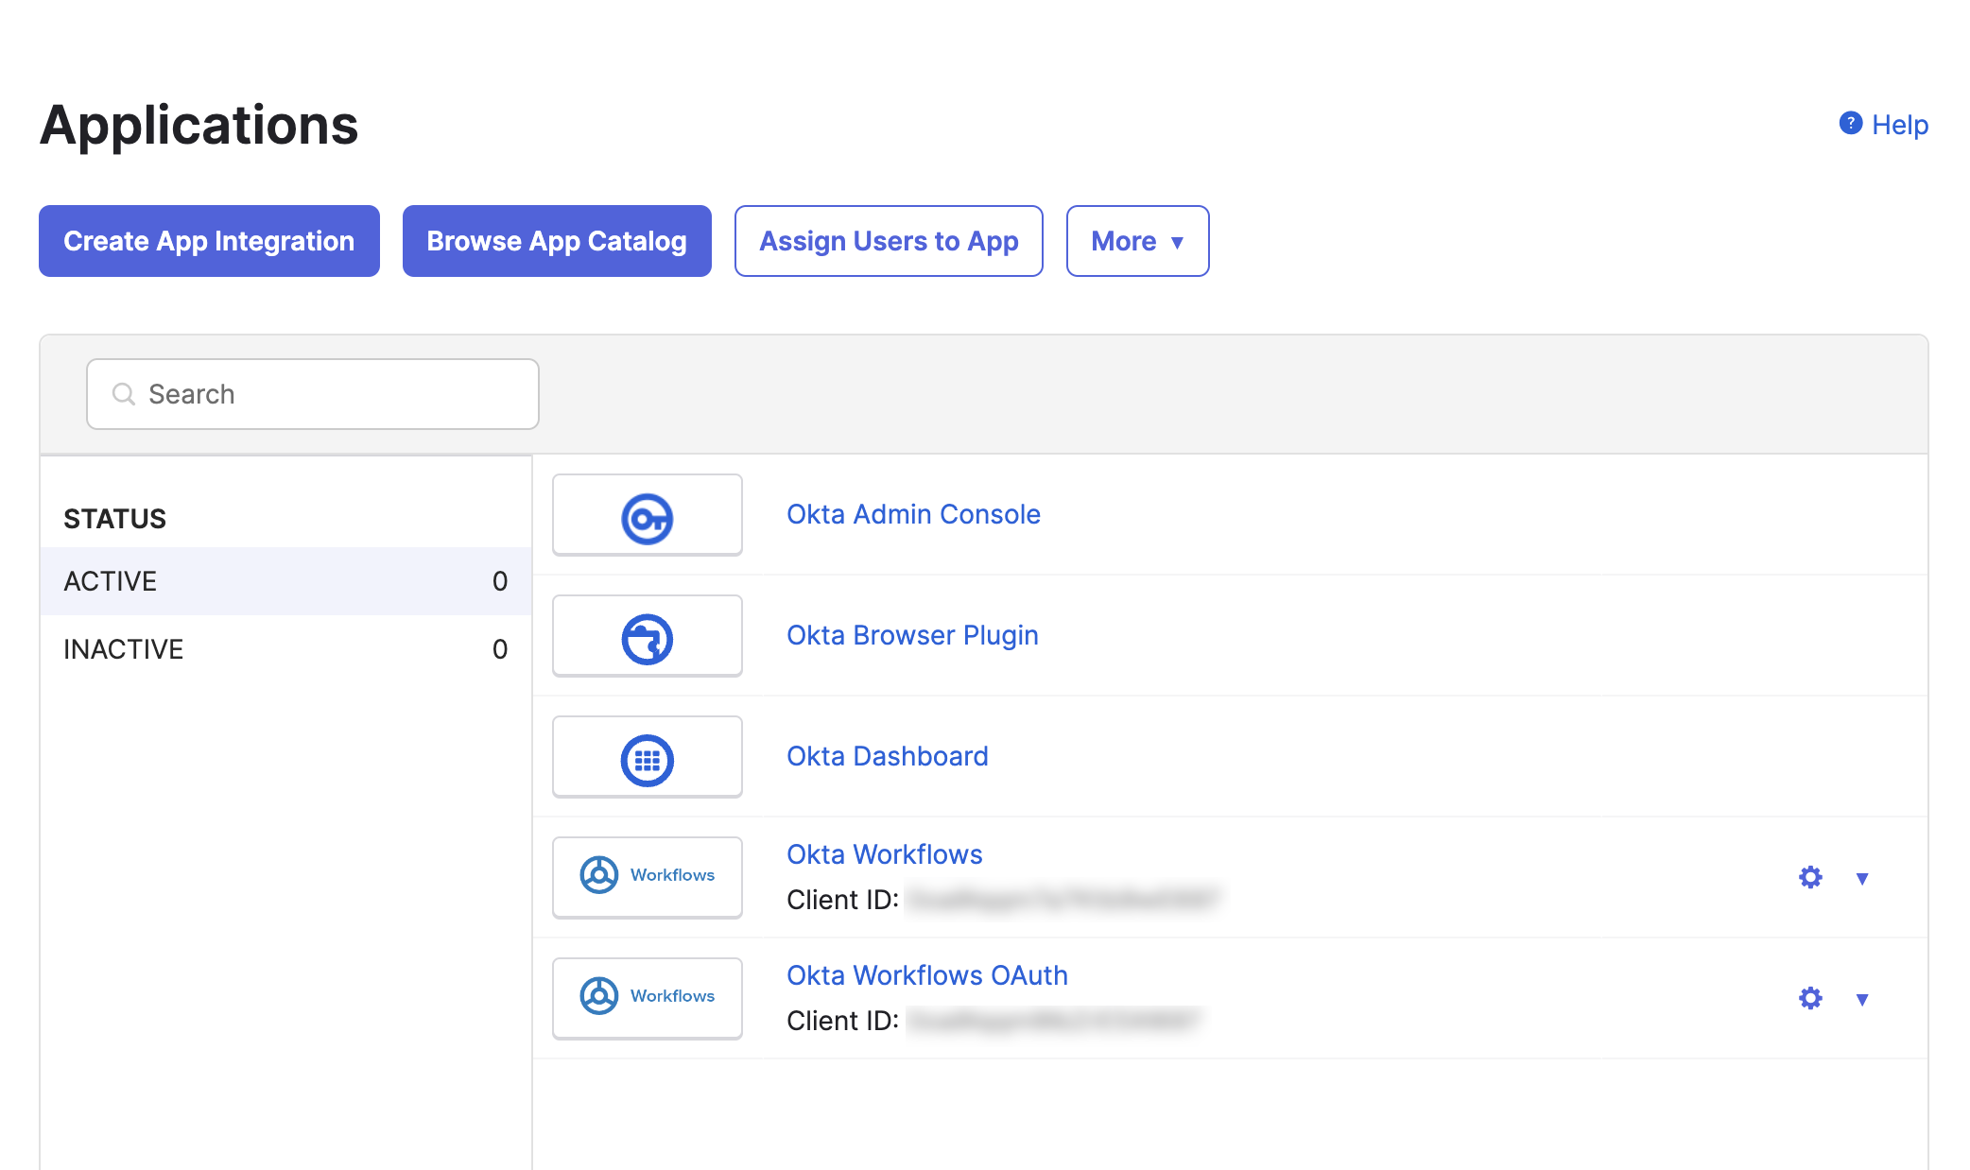Click the Okta Workflows app icon
Viewport: 1970px width, 1170px height.
click(x=647, y=877)
